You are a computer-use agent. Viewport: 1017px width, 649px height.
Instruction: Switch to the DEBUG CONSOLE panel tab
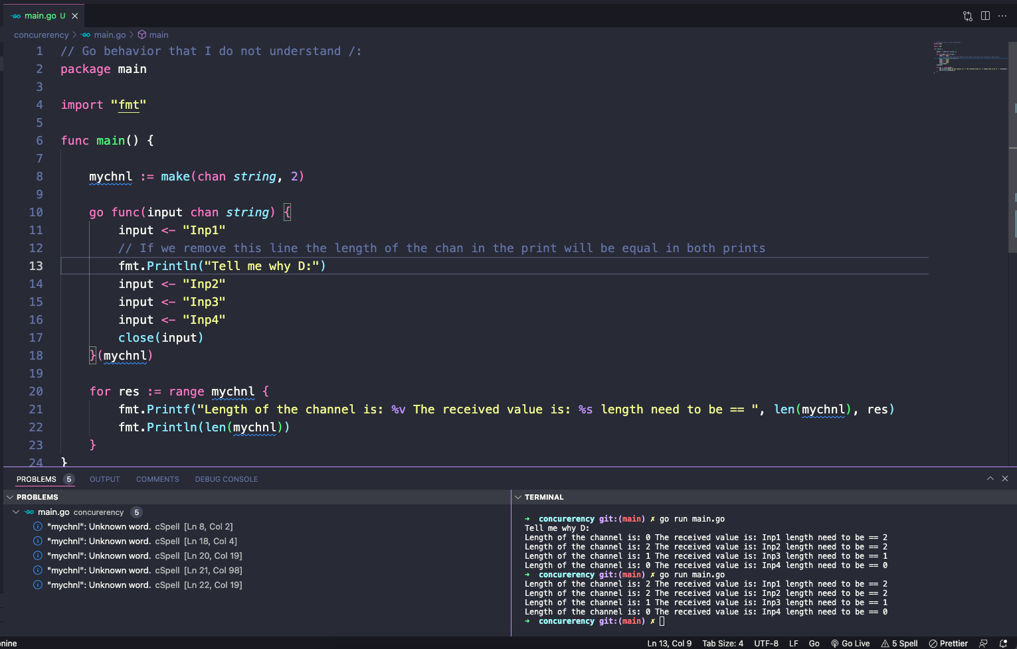coord(227,479)
